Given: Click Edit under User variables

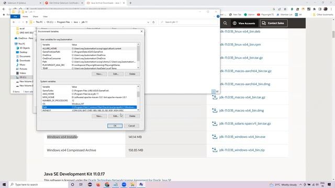Looking at the screenshot, I should (116, 74).
